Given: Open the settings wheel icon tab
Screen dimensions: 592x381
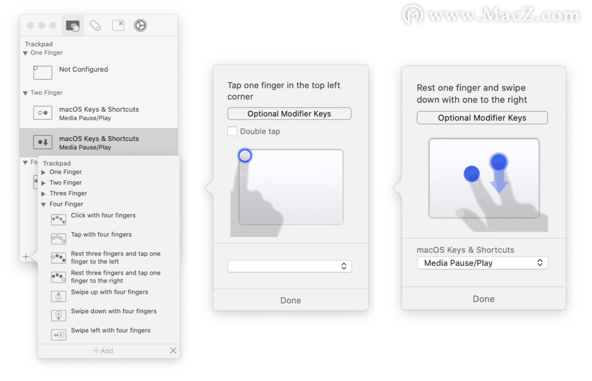Looking at the screenshot, I should [141, 25].
